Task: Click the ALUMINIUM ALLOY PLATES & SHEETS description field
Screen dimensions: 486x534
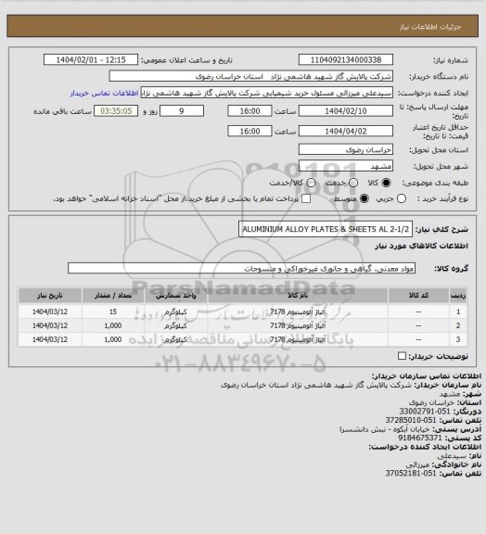Action: pos(326,229)
